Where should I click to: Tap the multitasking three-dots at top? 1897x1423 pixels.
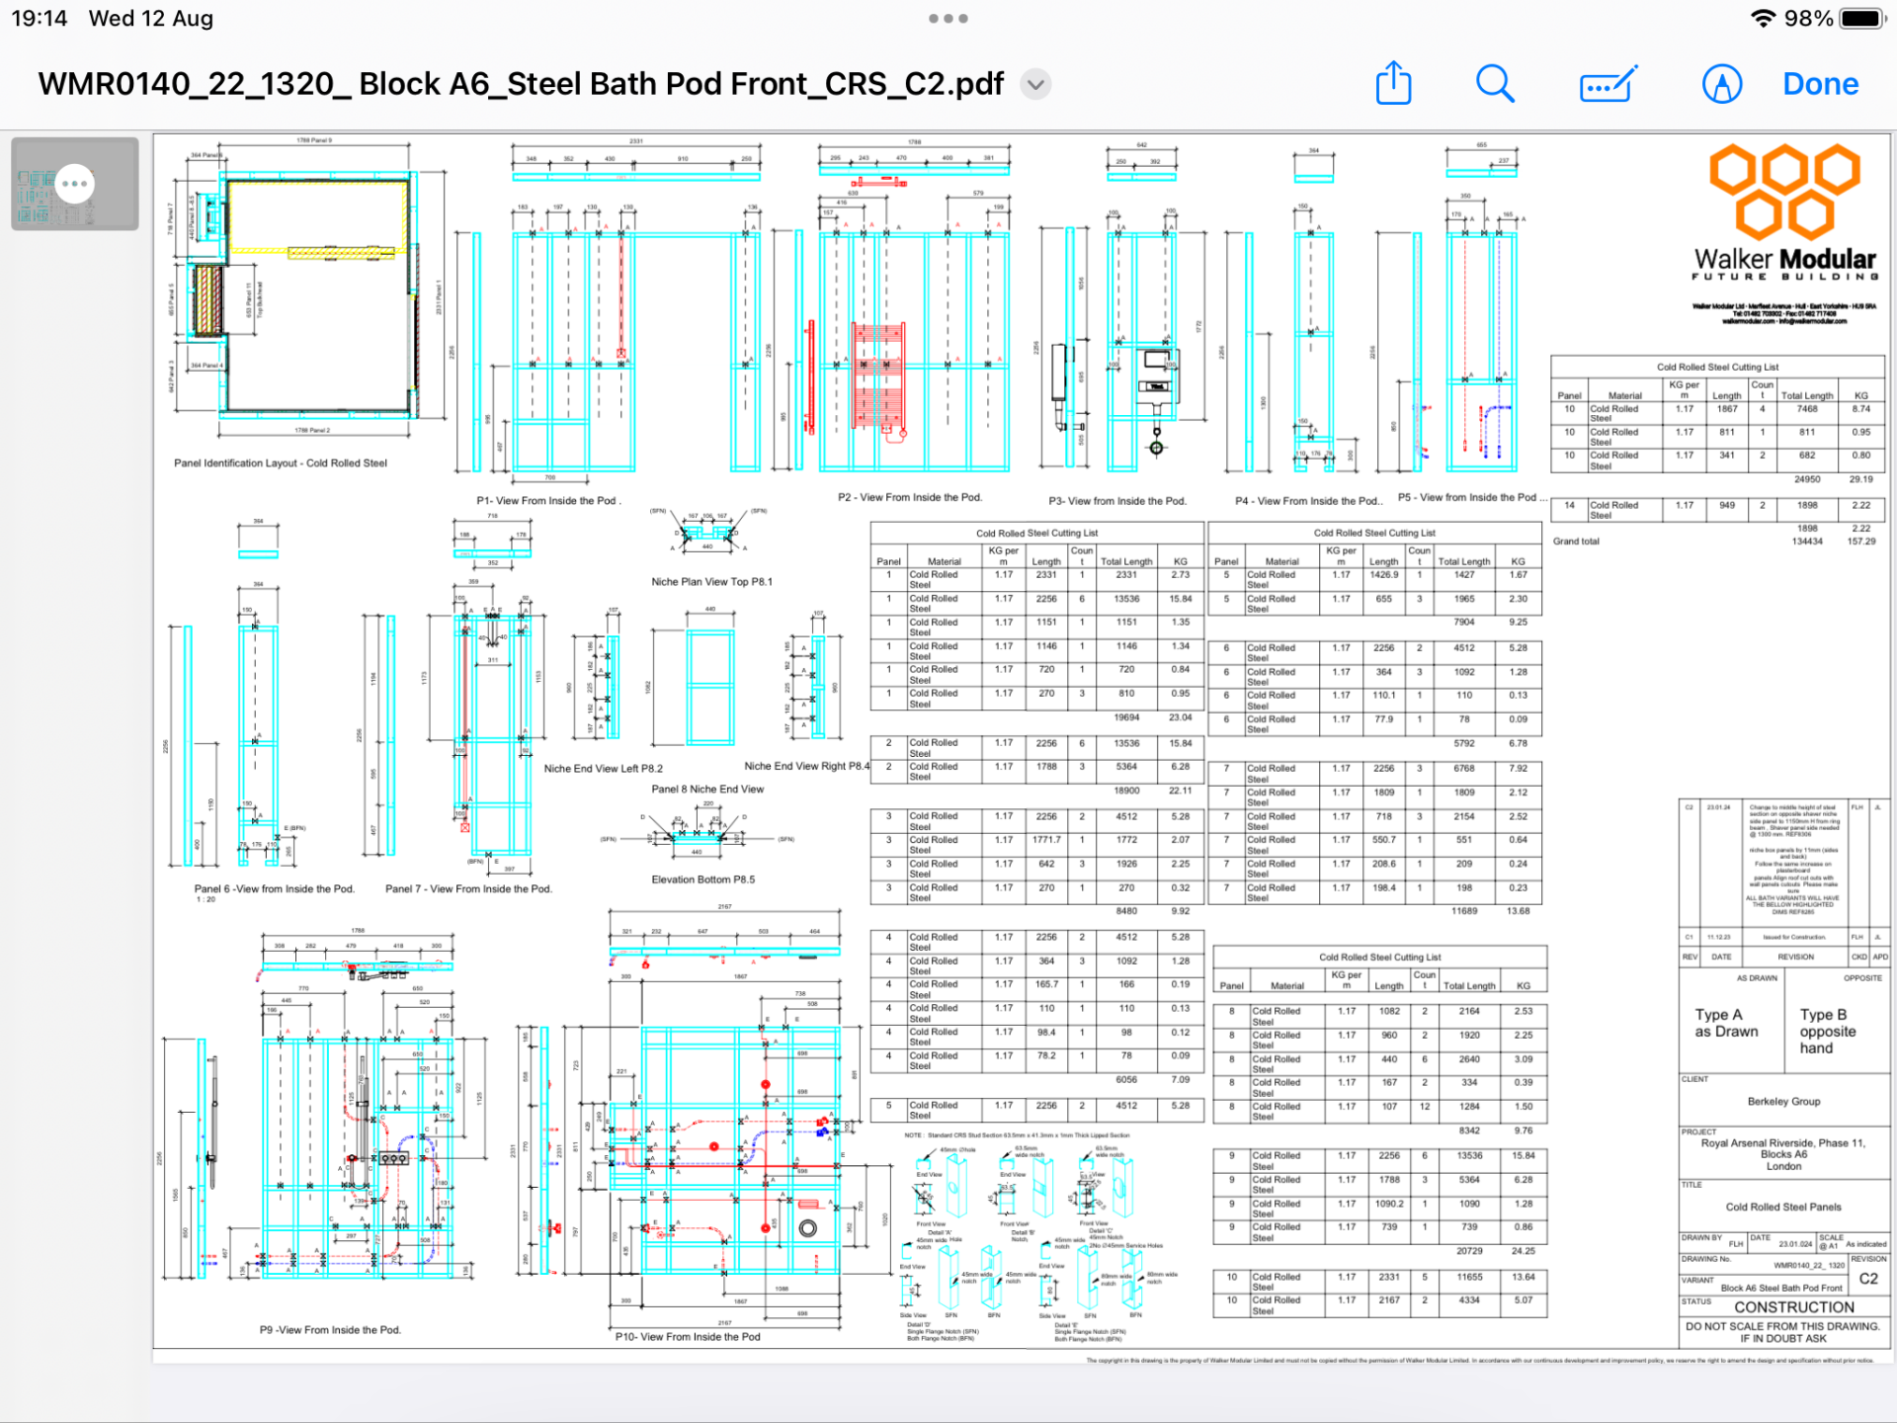[948, 18]
